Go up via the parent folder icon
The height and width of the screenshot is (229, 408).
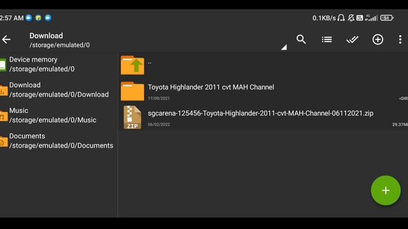click(133, 66)
